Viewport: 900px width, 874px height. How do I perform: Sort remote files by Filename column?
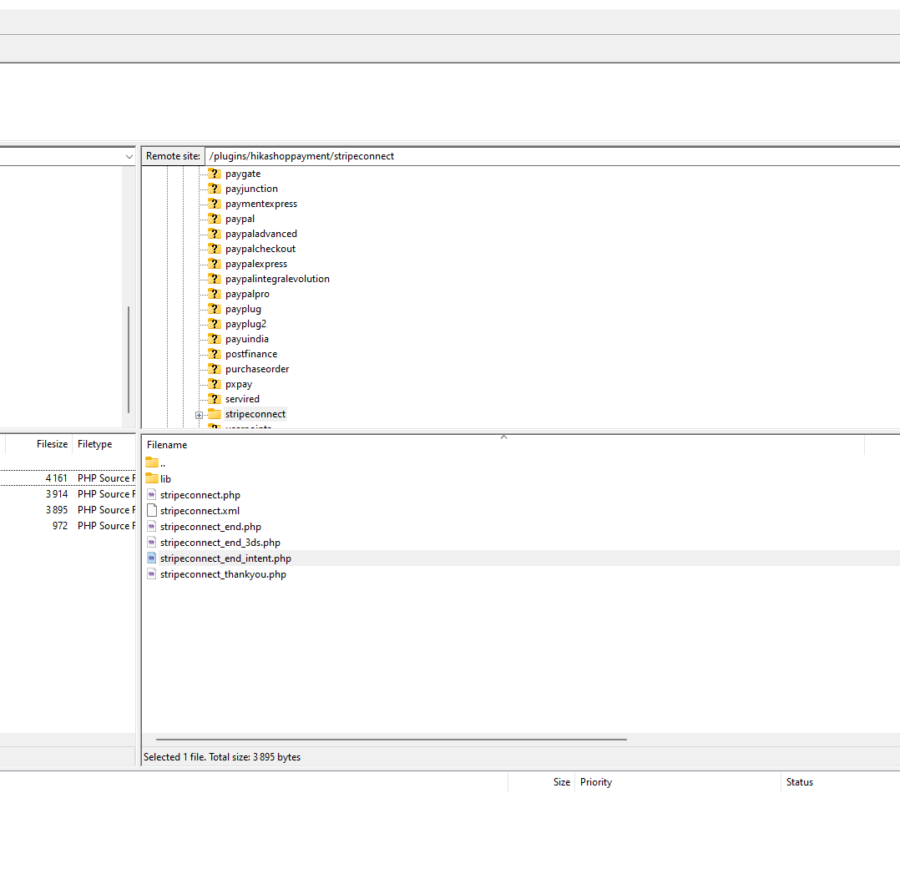(x=167, y=445)
